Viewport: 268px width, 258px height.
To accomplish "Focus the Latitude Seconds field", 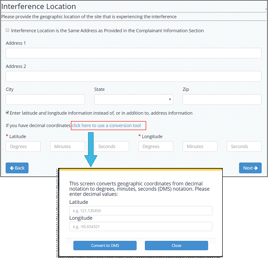I will click(x=111, y=146).
